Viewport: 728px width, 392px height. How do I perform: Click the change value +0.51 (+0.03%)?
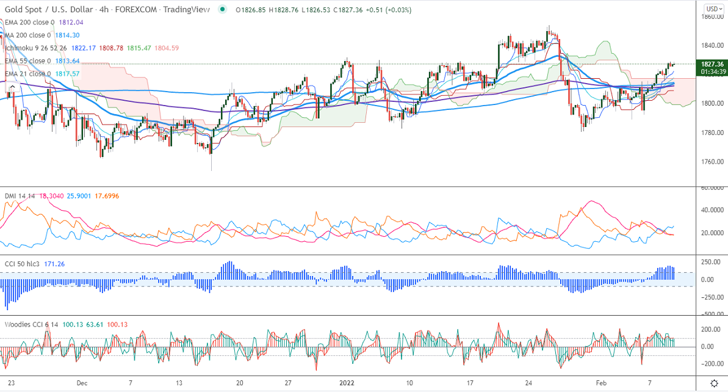pyautogui.click(x=388, y=10)
